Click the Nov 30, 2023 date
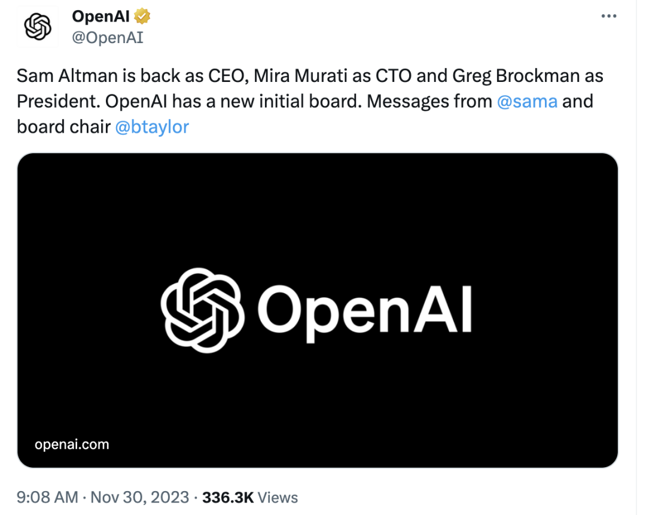Image resolution: width=646 pixels, height=515 pixels. pos(139,497)
